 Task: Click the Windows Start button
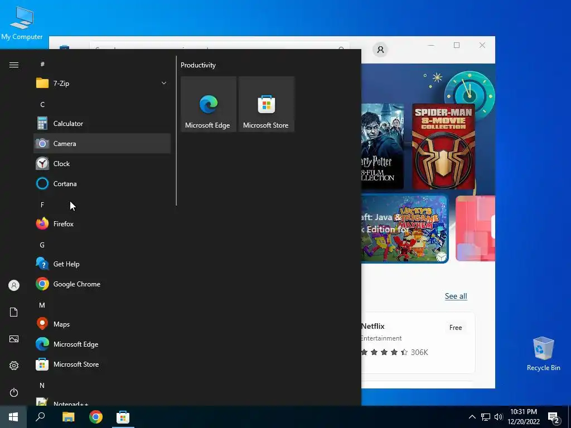point(13,417)
